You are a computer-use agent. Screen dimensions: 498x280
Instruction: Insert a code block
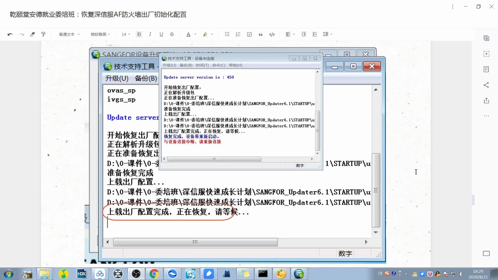pyautogui.click(x=272, y=34)
